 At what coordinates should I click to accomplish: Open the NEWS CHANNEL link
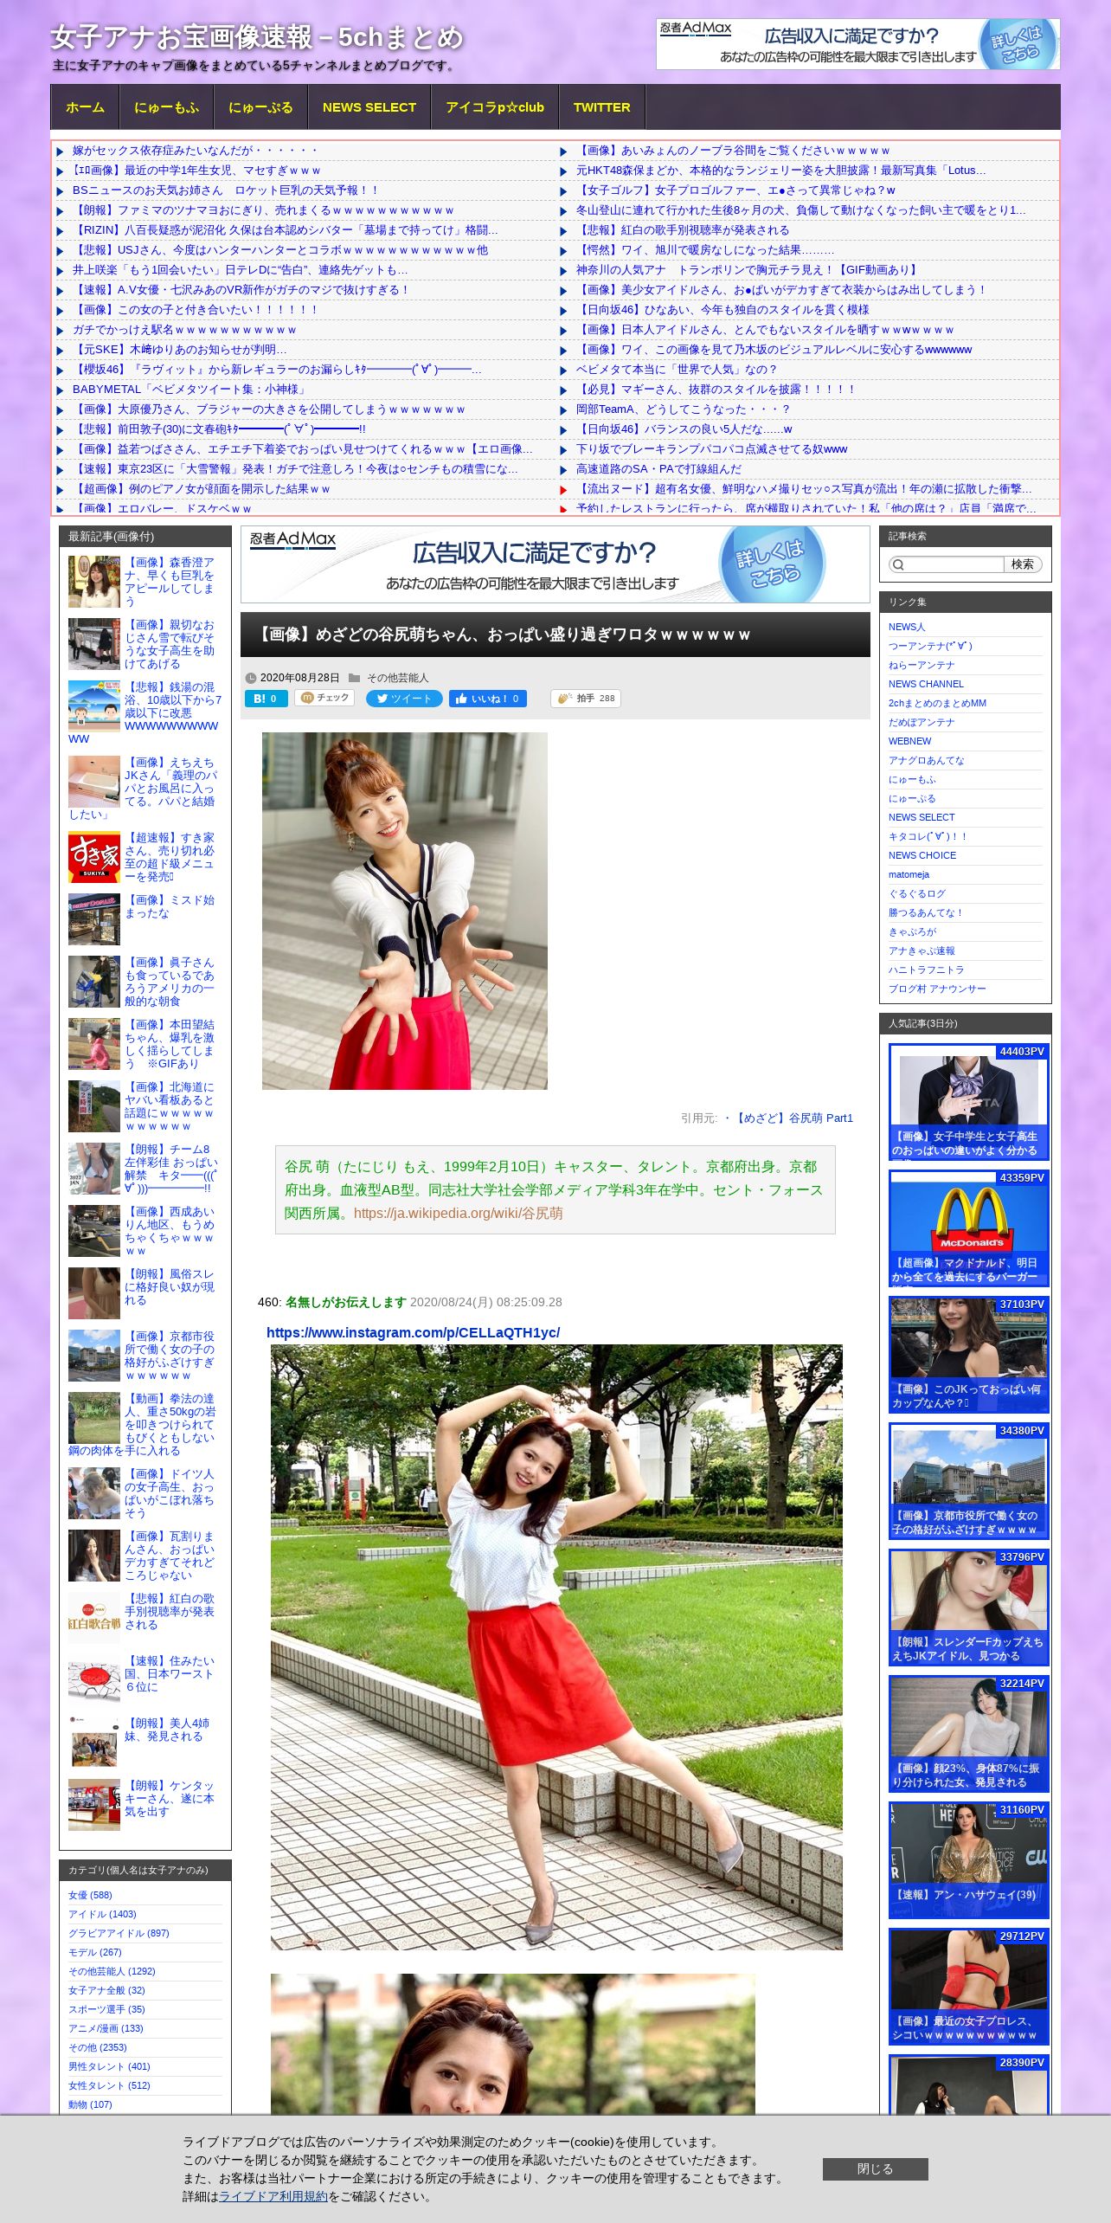point(926,684)
